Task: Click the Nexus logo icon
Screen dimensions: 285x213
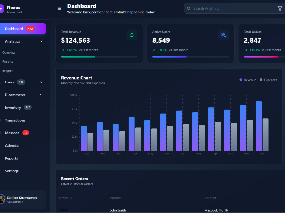Action: click(1, 9)
